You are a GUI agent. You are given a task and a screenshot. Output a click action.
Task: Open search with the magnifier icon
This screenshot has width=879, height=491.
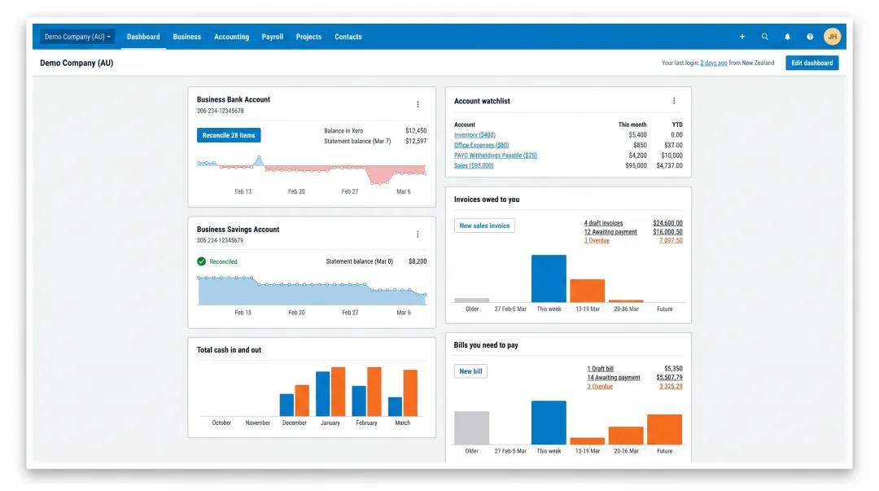764,37
